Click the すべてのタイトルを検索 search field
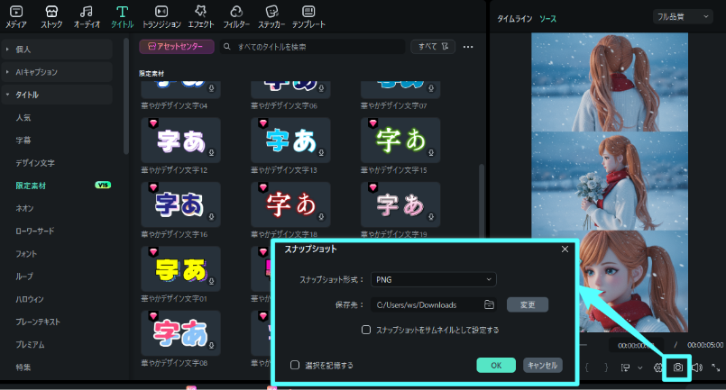The width and height of the screenshot is (726, 390). [313, 47]
